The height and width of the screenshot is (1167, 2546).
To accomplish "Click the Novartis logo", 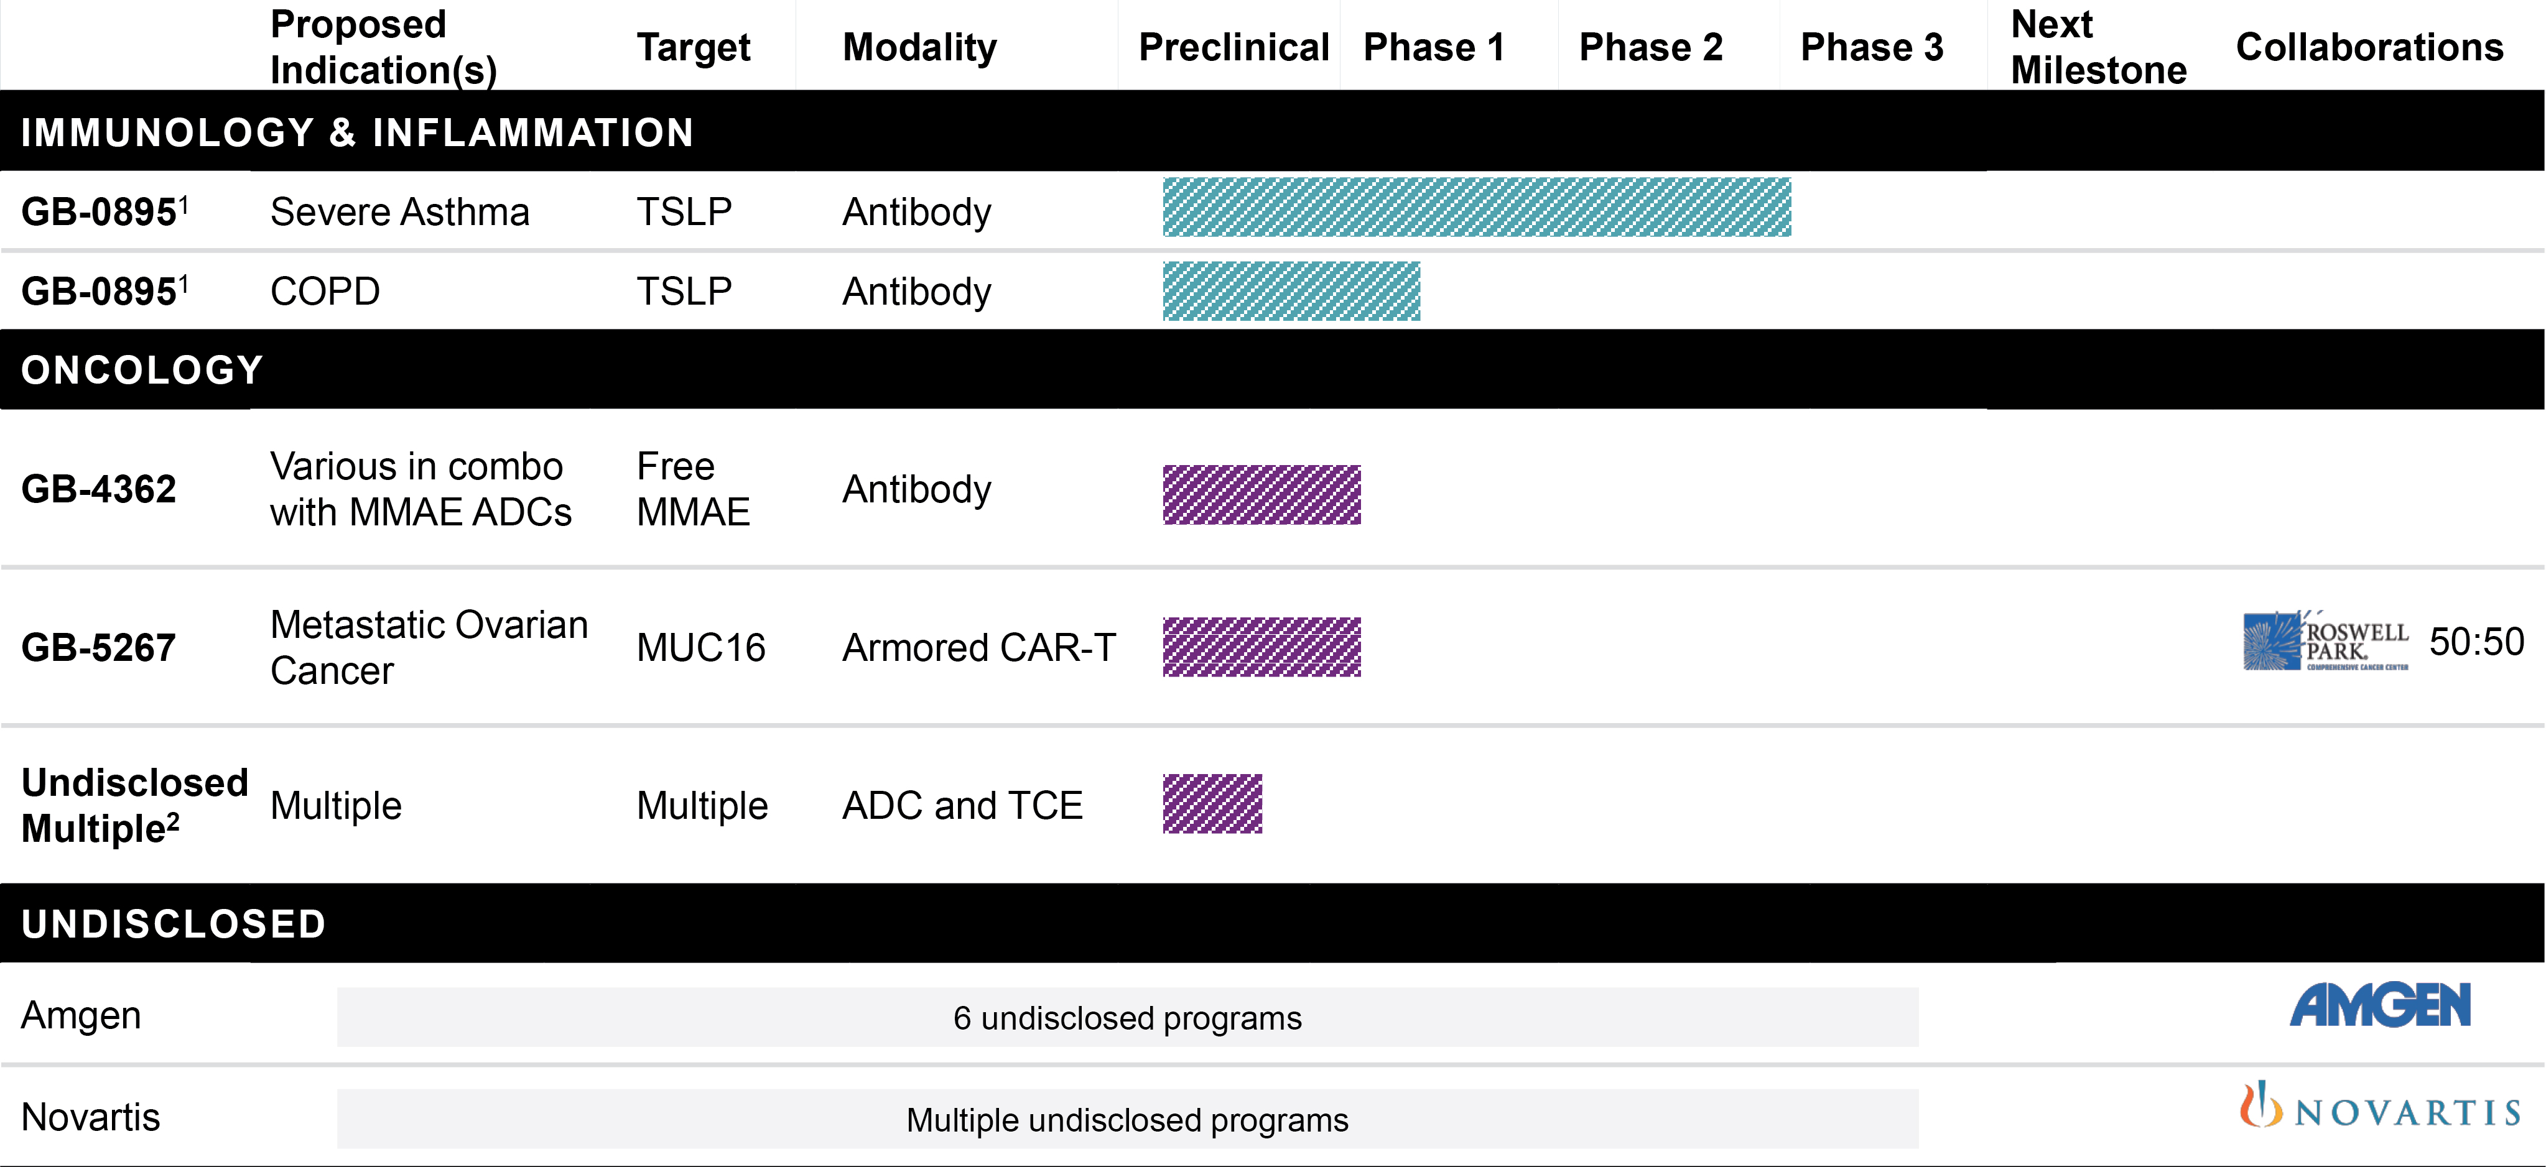I will pos(2380,1107).
